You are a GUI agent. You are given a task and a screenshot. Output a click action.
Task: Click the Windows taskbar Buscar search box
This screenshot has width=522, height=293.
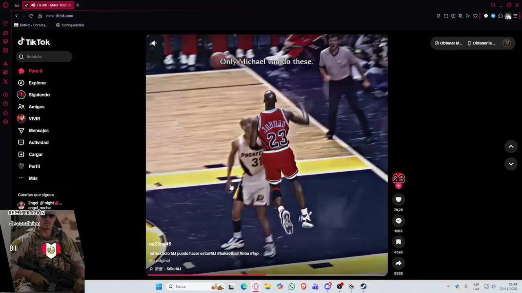pyautogui.click(x=196, y=286)
